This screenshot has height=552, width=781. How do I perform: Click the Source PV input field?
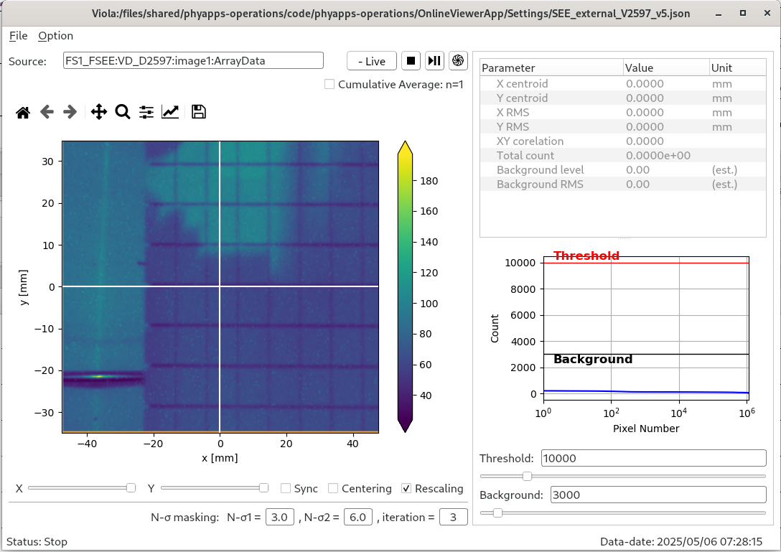click(x=193, y=61)
